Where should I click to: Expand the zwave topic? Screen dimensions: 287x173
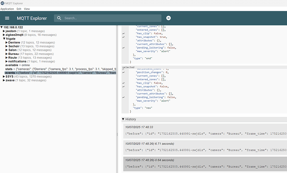coord(4,80)
